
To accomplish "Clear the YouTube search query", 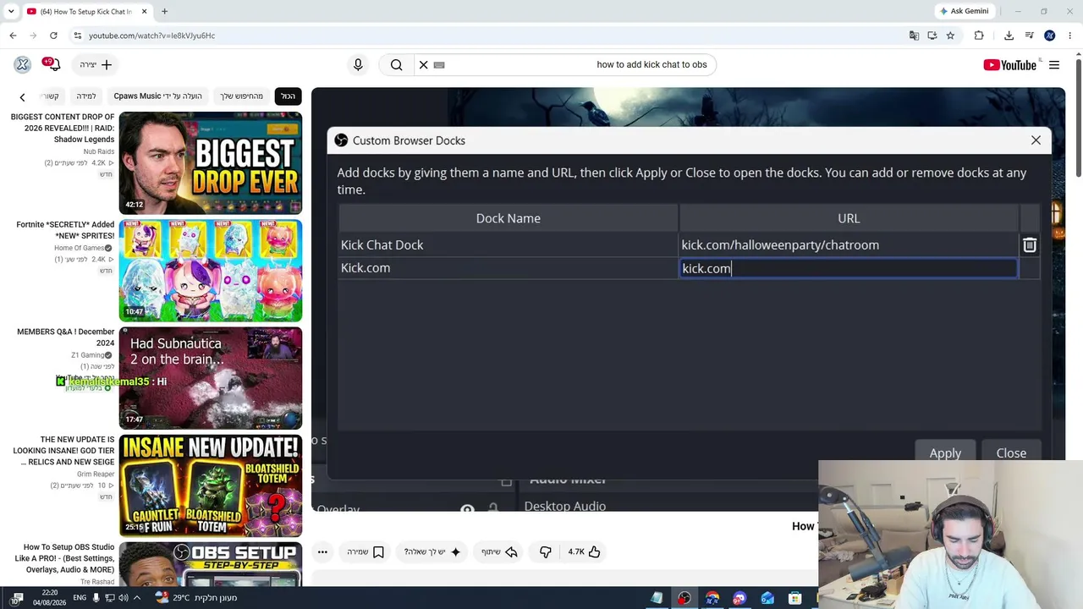I will [x=424, y=64].
